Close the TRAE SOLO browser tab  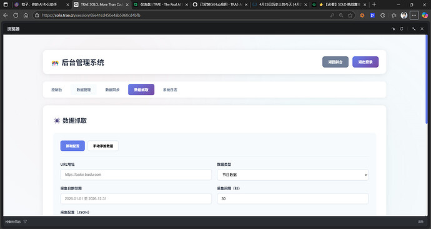127,4
